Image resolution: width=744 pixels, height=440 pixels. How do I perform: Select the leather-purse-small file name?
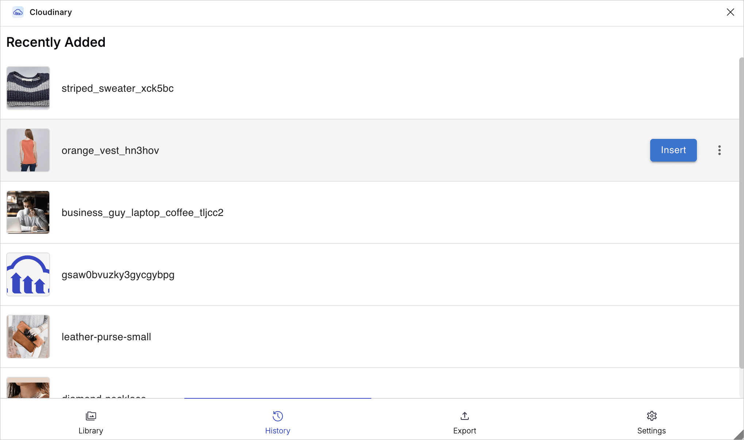point(106,337)
